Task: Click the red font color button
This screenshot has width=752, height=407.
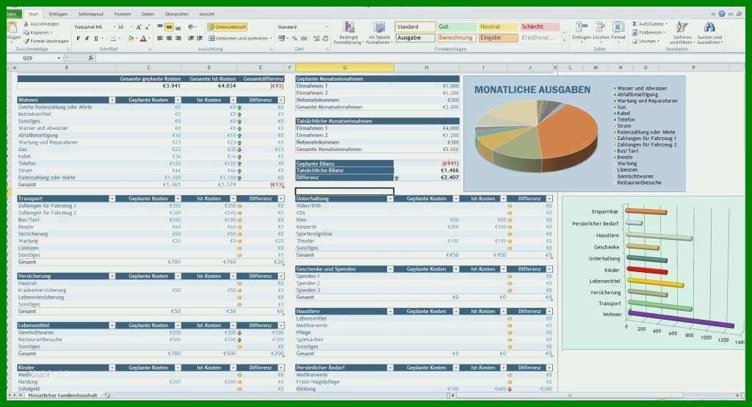Action: pos(143,38)
